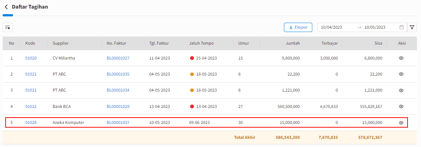Image resolution: width=421 pixels, height=147 pixels.
Task: Open supplier code 01028 link
Action: point(31,123)
